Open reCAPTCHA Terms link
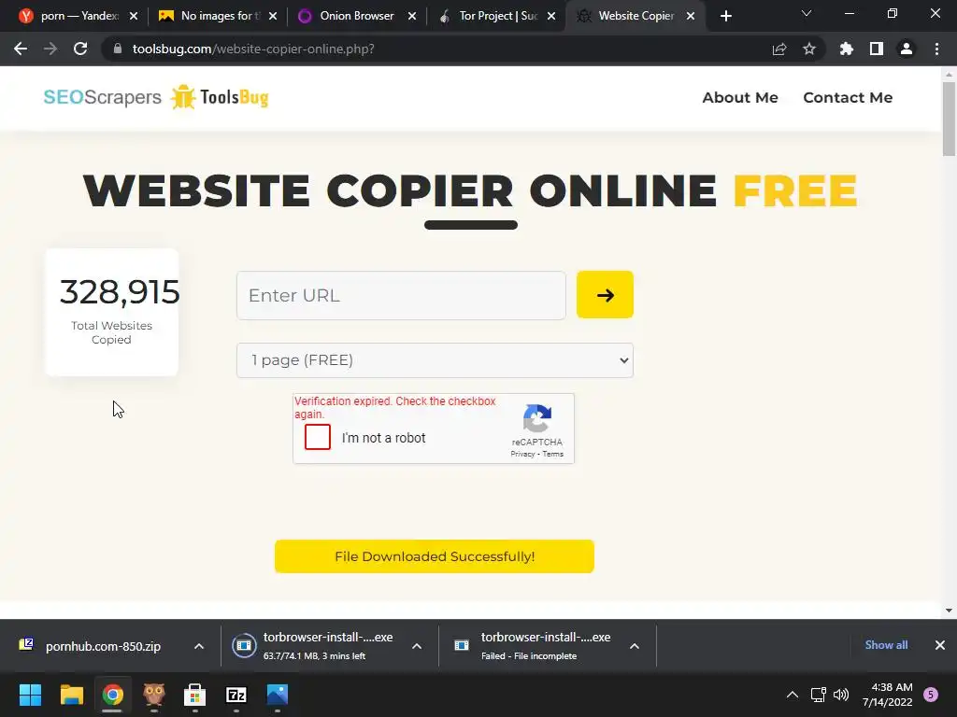The height and width of the screenshot is (717, 957). point(553,455)
